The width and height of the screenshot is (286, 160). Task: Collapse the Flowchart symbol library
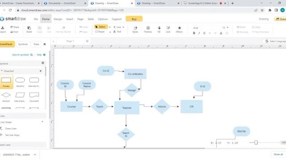41,71
